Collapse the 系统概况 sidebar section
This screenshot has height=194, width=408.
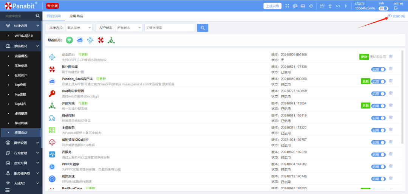pyautogui.click(x=21, y=46)
